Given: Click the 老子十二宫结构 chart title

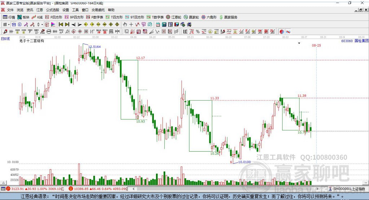Looking at the screenshot, I should tap(32, 41).
